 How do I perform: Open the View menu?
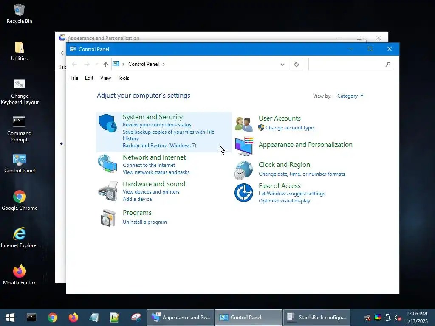click(x=105, y=78)
